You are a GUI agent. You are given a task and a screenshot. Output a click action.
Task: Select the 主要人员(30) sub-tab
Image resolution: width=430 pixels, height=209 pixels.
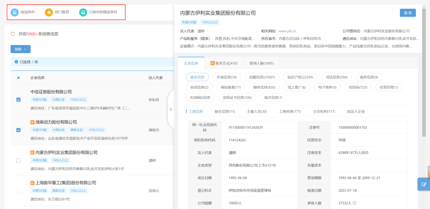click(x=257, y=112)
